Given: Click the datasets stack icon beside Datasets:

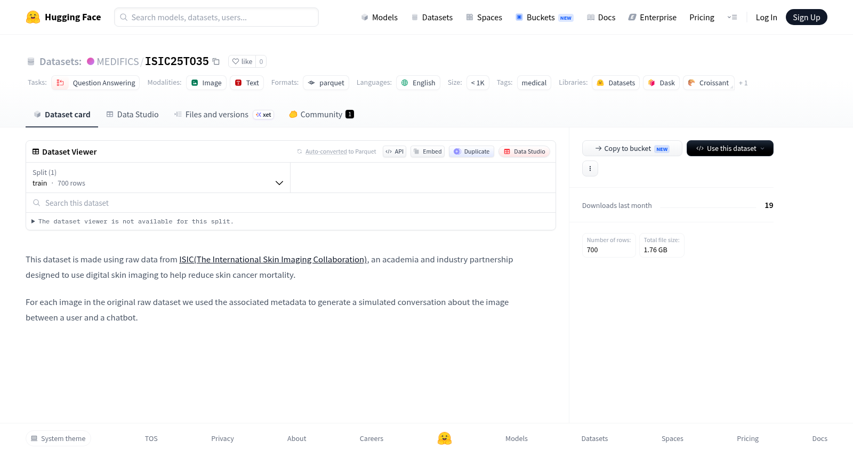Looking at the screenshot, I should [31, 61].
